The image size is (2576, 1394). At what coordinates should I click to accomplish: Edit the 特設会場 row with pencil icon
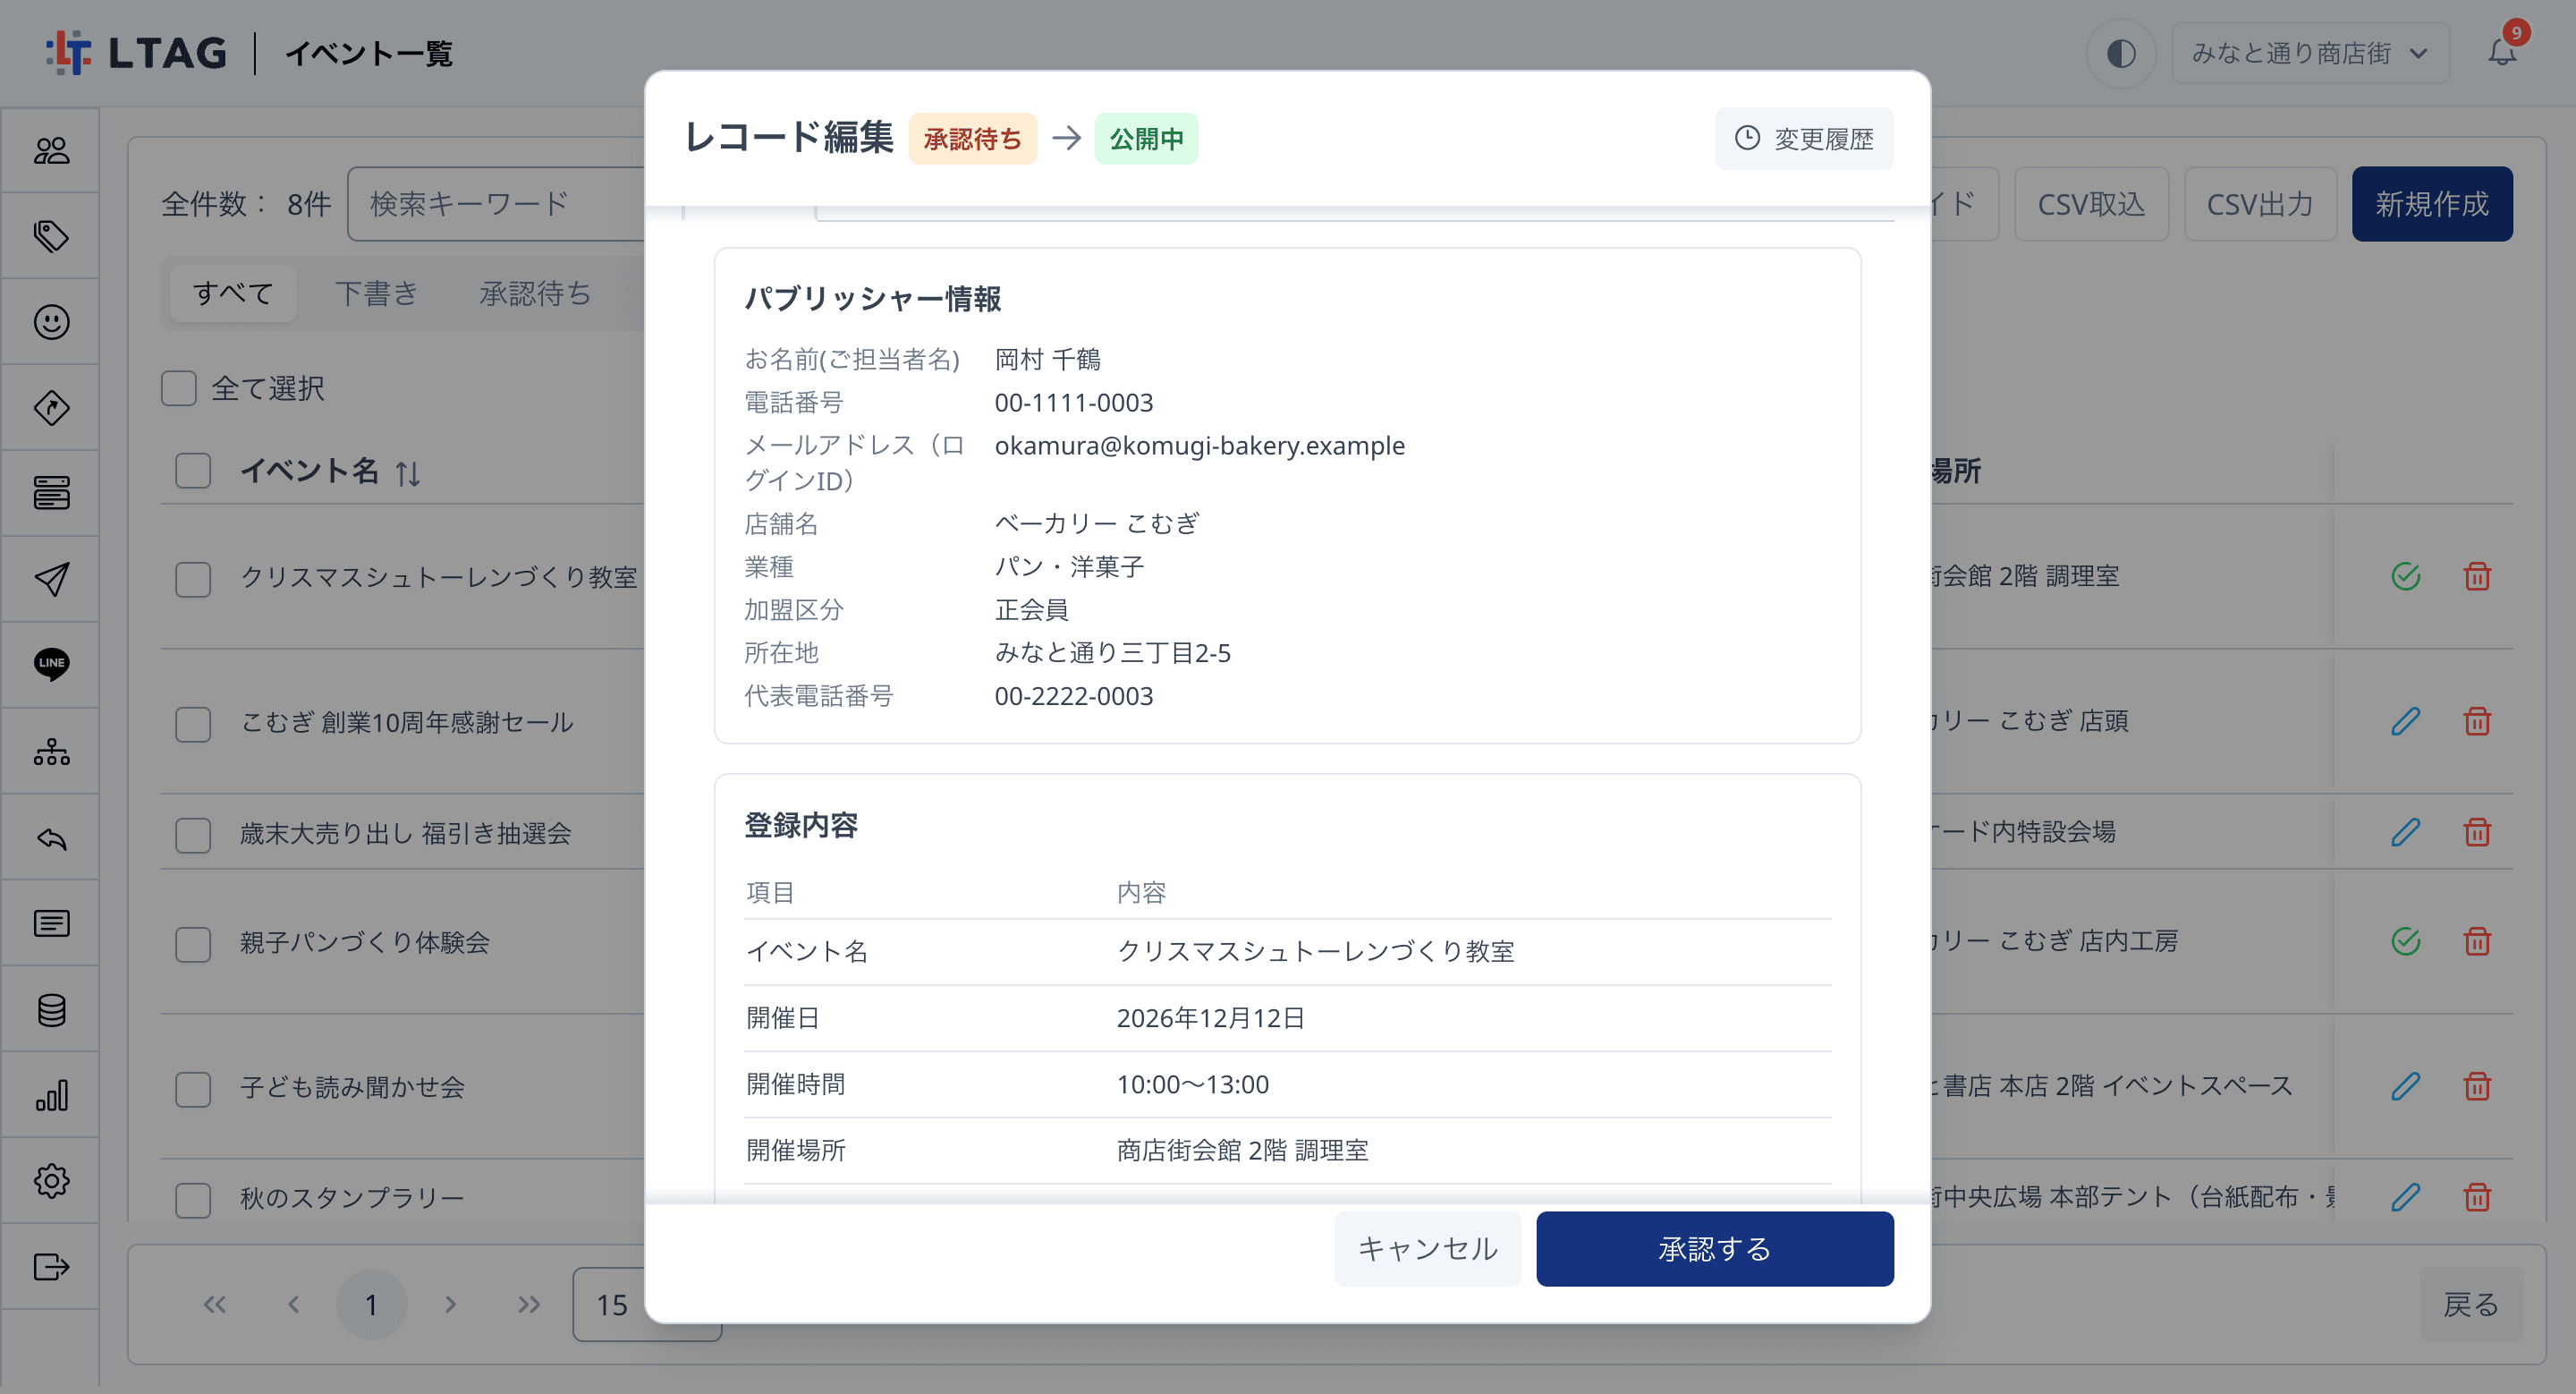pyautogui.click(x=2405, y=832)
